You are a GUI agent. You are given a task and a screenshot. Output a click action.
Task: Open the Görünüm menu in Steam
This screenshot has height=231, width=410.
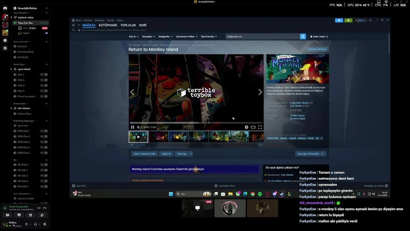click(x=88, y=20)
